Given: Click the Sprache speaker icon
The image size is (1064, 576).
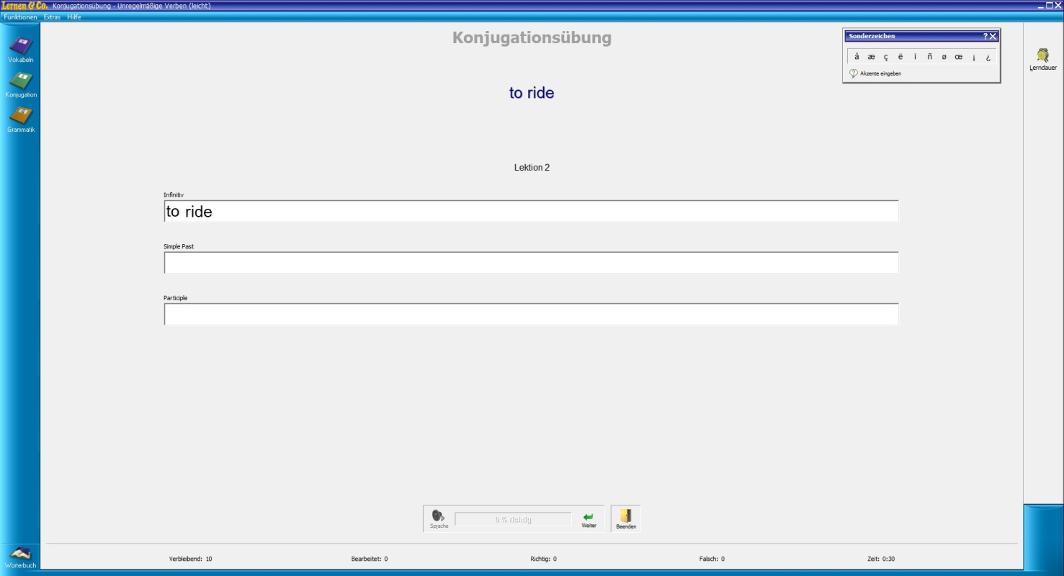Looking at the screenshot, I should point(439,518).
